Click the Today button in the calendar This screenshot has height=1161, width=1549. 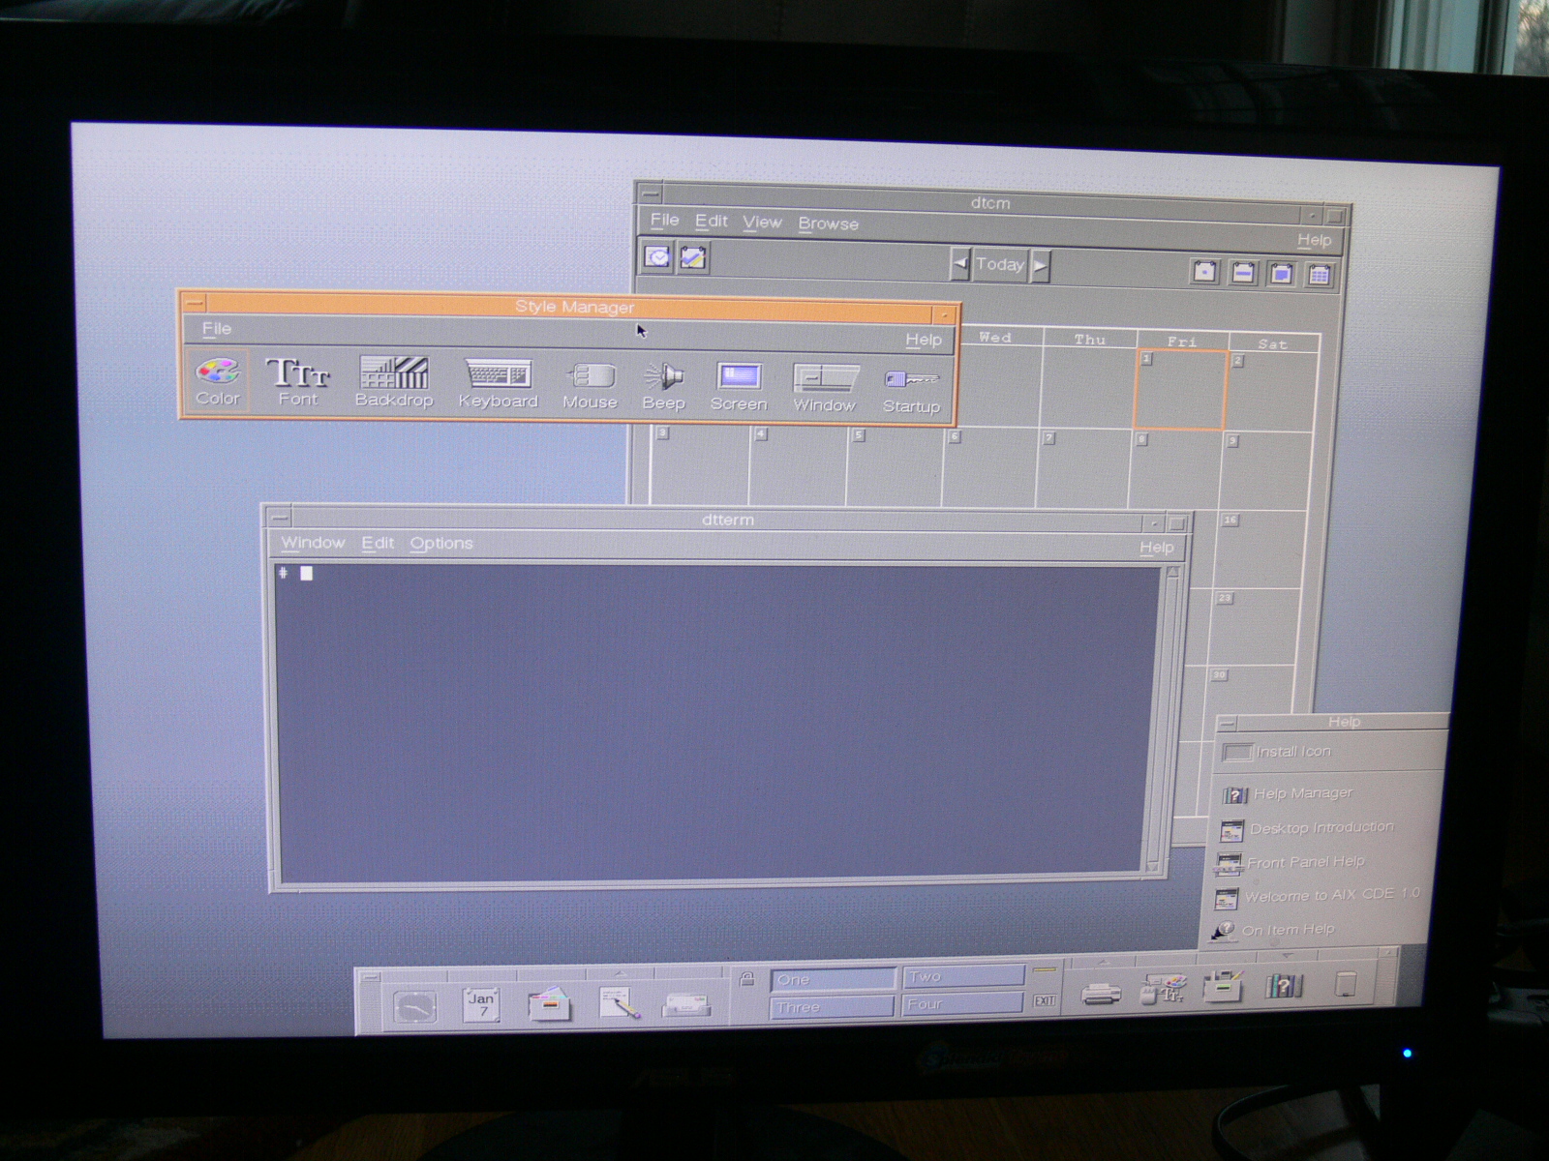tap(999, 264)
